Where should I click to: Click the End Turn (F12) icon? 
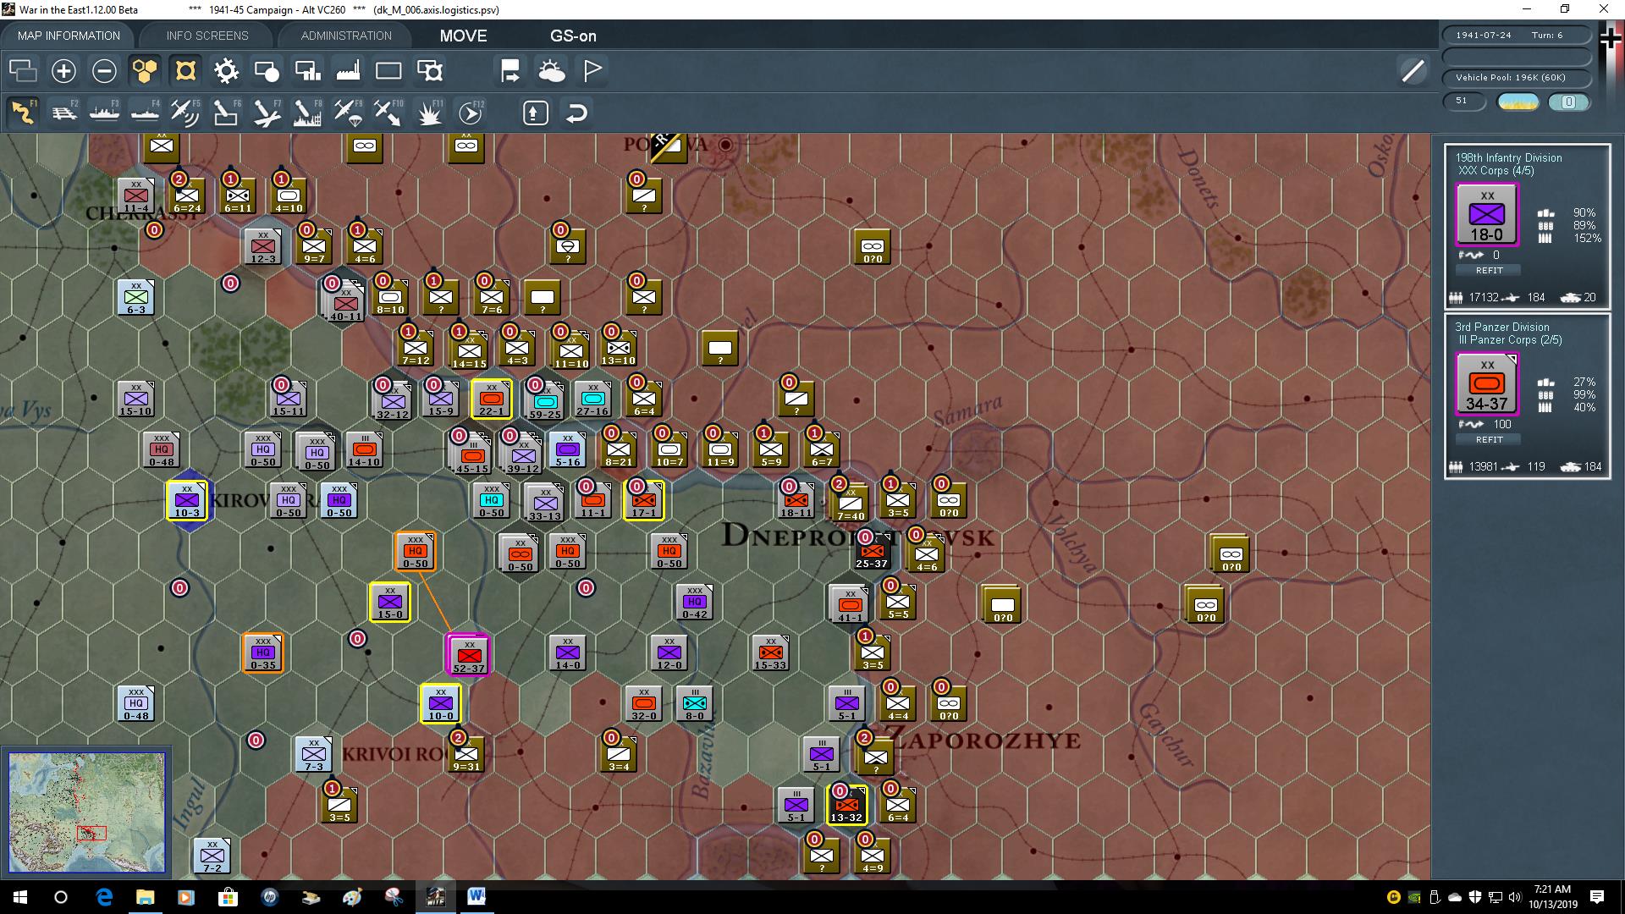[x=470, y=113]
